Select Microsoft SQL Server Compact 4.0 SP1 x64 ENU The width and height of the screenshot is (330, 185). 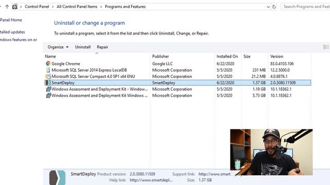(93, 77)
